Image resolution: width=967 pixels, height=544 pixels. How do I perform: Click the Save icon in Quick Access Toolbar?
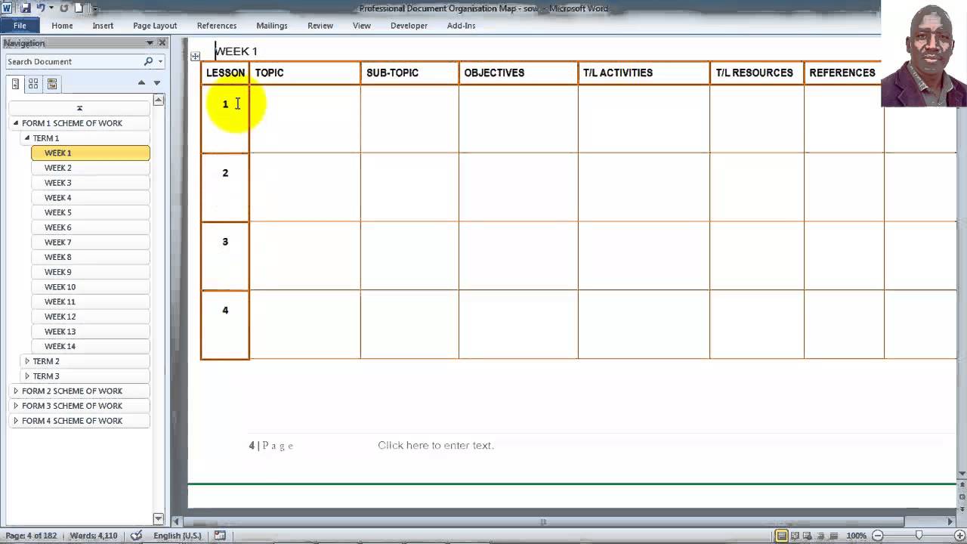(x=25, y=8)
